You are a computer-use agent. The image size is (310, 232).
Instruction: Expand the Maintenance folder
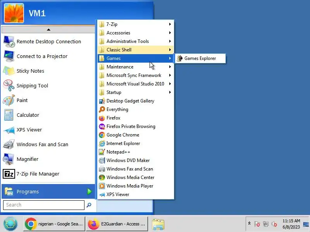point(136,67)
